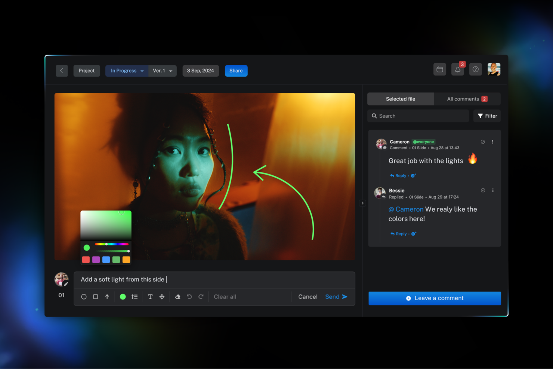Undo the last annotation
Image resolution: width=553 pixels, height=369 pixels.
click(189, 296)
